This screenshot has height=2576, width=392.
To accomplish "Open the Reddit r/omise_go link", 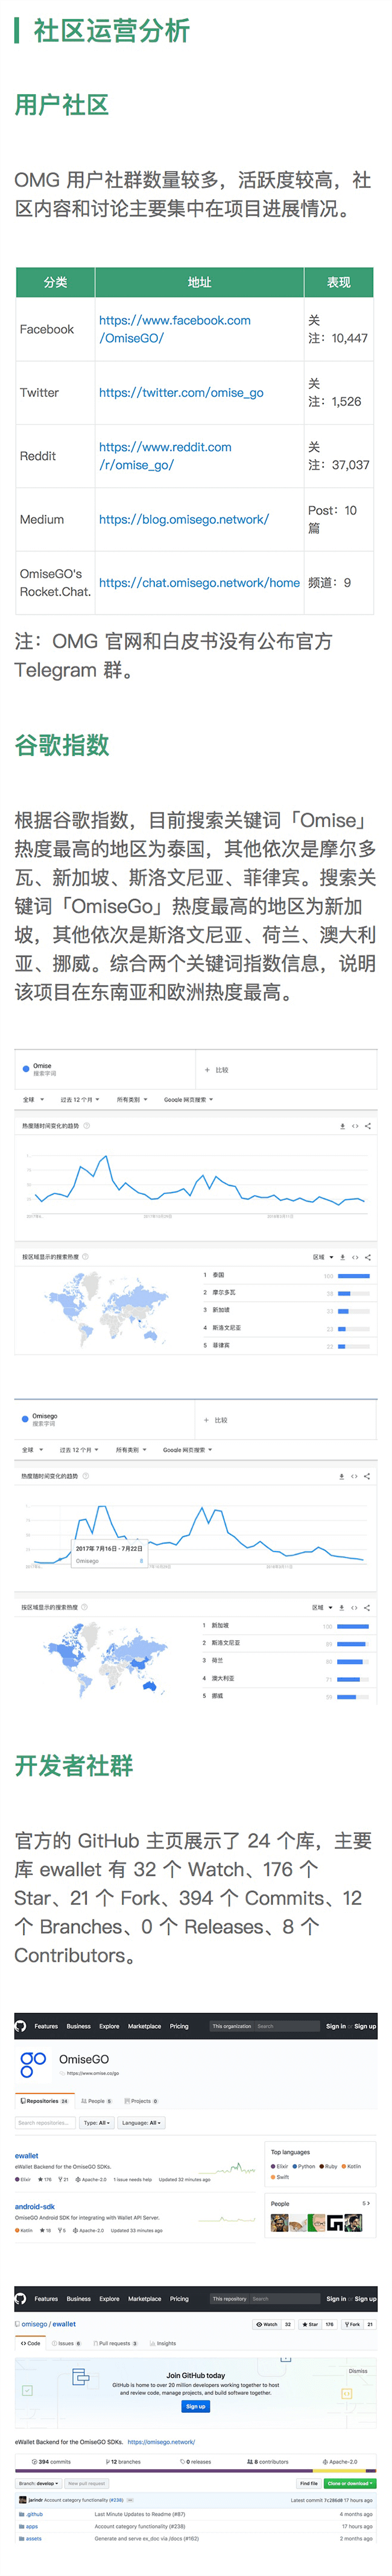I will tap(165, 456).
